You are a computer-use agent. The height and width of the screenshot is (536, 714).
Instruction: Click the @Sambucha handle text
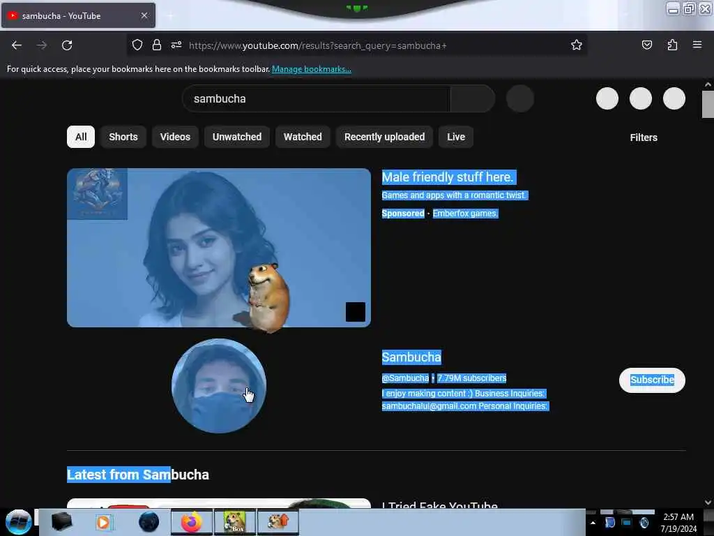[405, 378]
